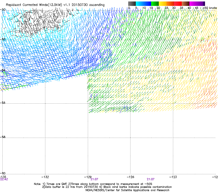The image size is (218, 192).
Task: Click the green 15-20 knots legend segment
Action: click(155, 4)
